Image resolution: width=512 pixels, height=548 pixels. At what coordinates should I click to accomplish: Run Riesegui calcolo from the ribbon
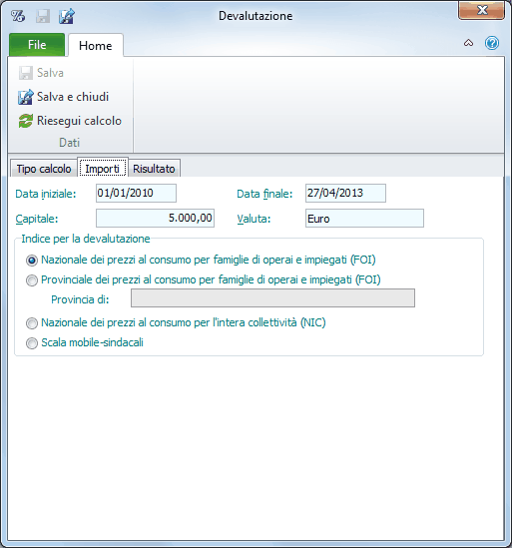click(70, 121)
